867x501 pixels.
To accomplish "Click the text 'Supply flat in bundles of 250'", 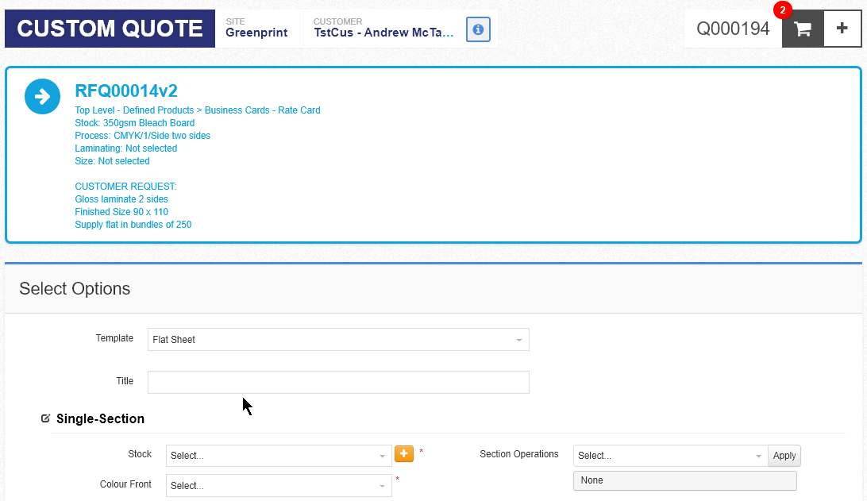I will click(133, 225).
